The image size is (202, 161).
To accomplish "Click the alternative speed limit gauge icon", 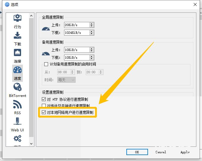I will coord(46,54).
